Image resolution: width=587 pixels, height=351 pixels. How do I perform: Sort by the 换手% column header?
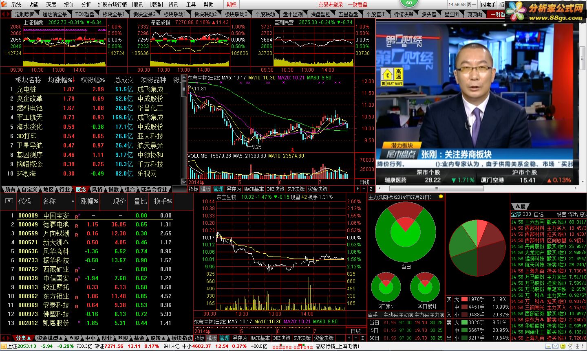[x=163, y=201]
